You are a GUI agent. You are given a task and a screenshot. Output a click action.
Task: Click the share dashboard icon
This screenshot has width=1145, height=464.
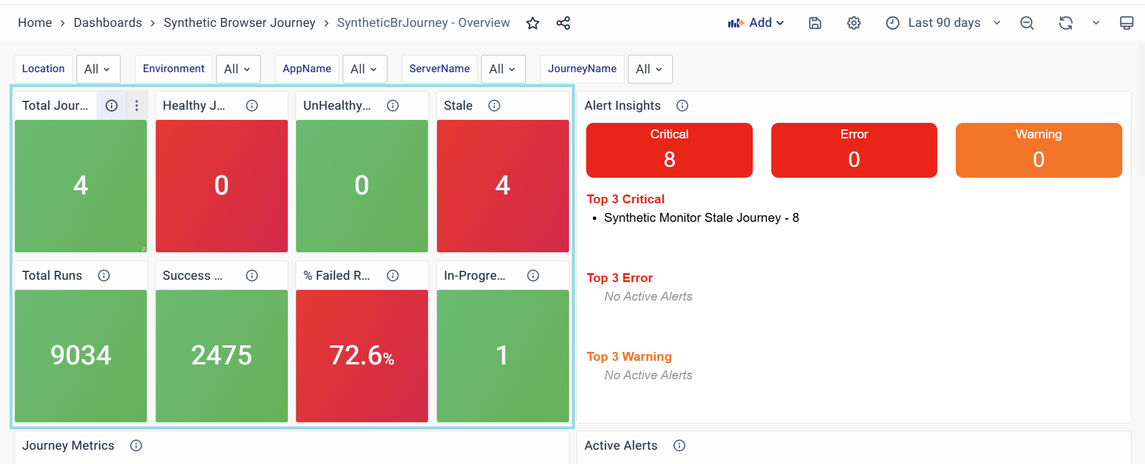(x=563, y=23)
